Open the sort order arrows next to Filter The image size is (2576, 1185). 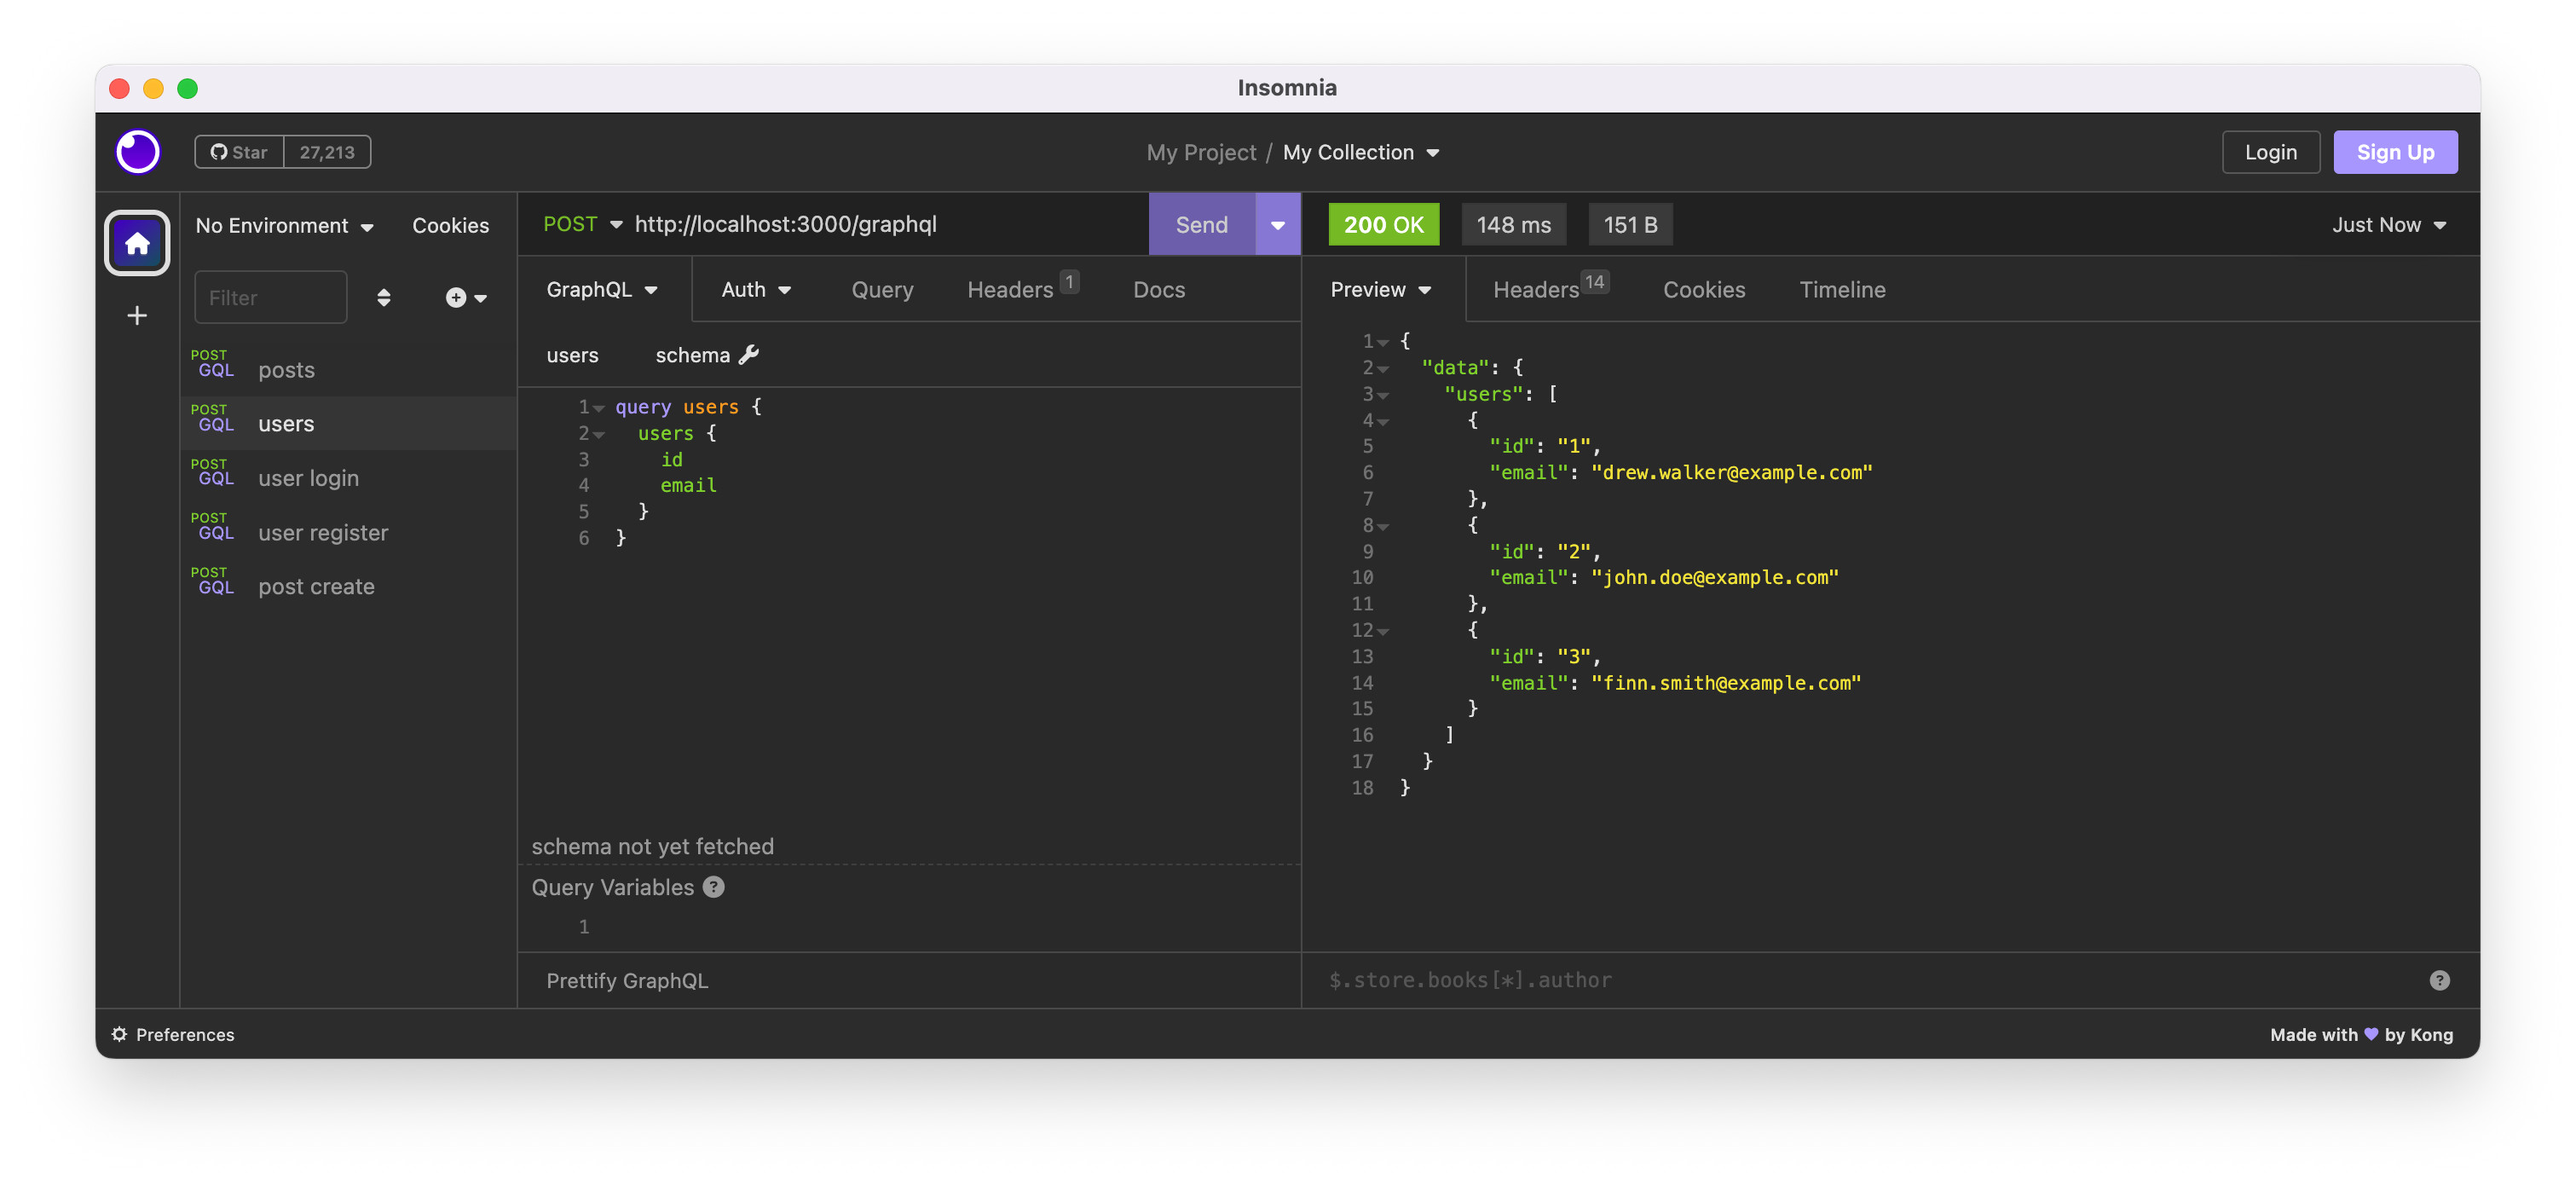pyautogui.click(x=383, y=297)
